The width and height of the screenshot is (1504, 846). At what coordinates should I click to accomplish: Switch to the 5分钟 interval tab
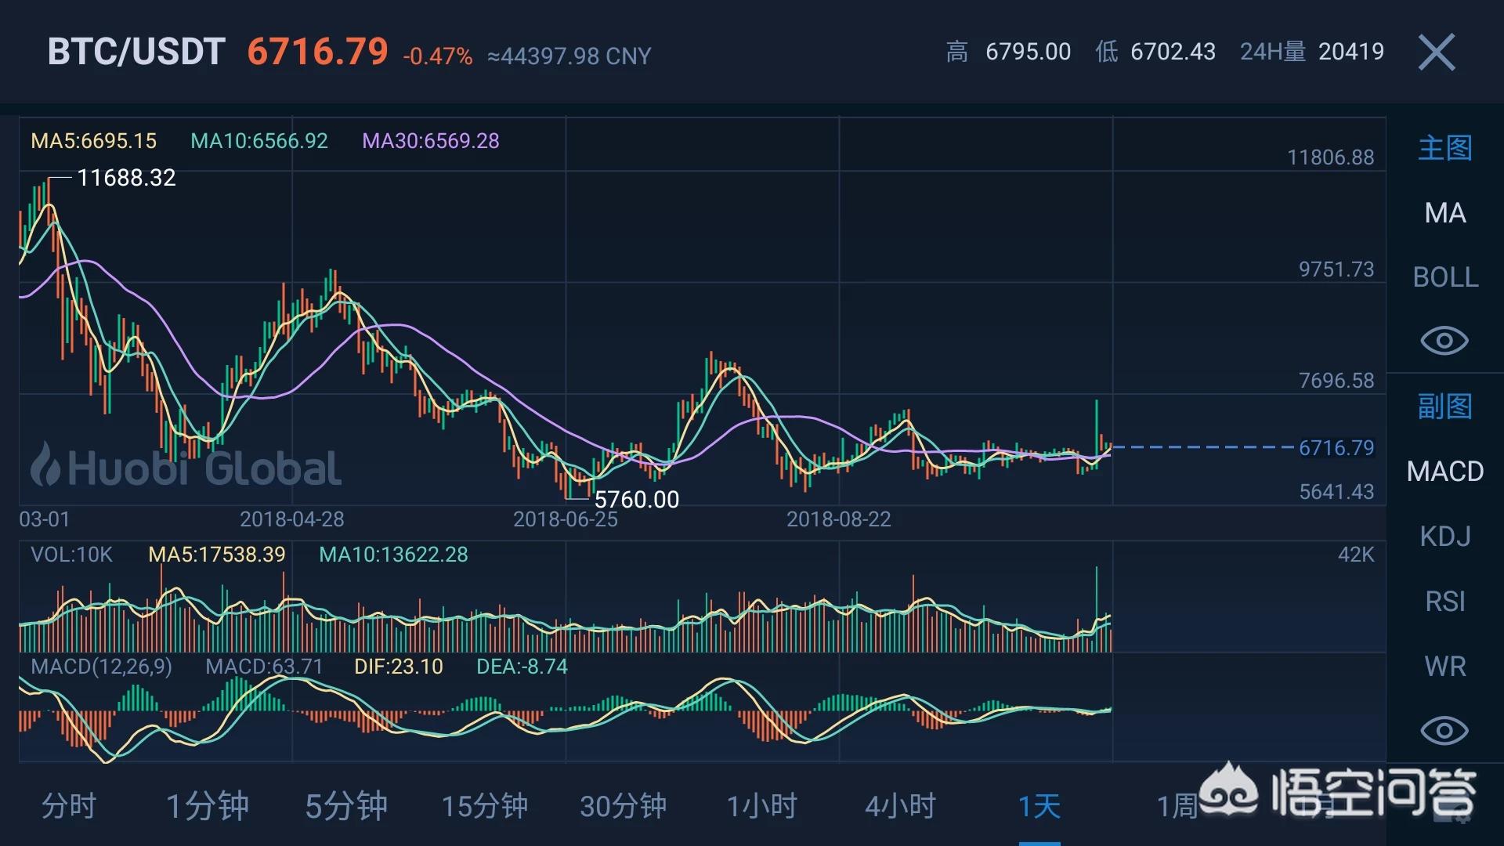click(x=346, y=806)
